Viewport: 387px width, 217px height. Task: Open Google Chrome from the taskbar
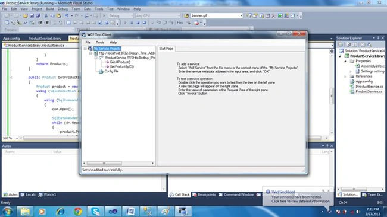coord(78,211)
